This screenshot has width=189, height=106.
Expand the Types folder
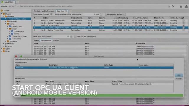point(1,49)
